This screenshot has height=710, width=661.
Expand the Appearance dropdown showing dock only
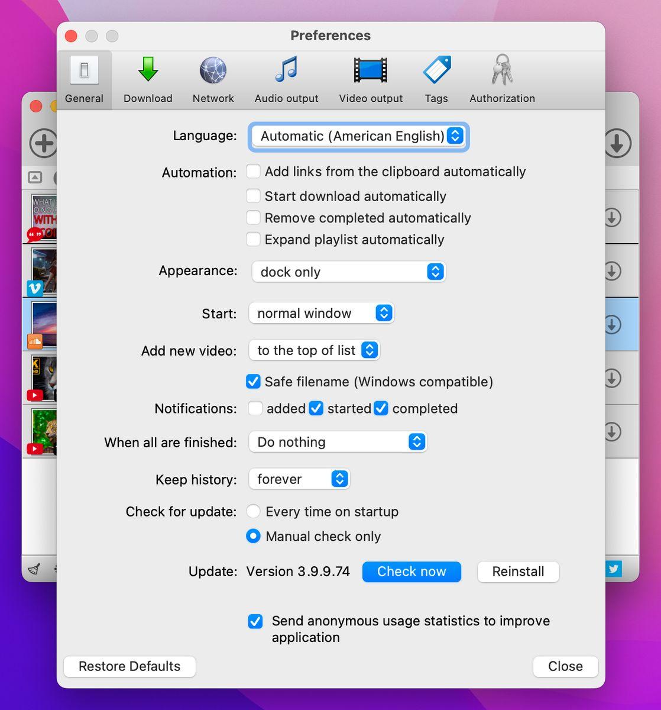348,272
